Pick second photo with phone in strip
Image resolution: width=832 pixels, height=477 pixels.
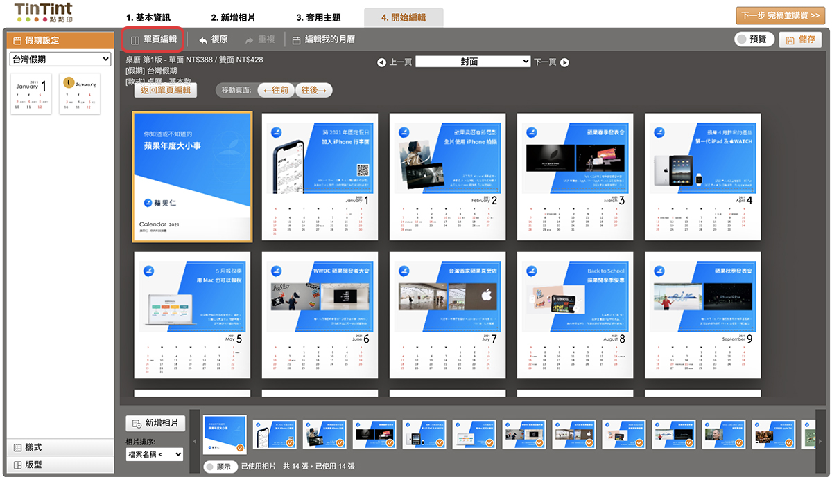point(275,435)
